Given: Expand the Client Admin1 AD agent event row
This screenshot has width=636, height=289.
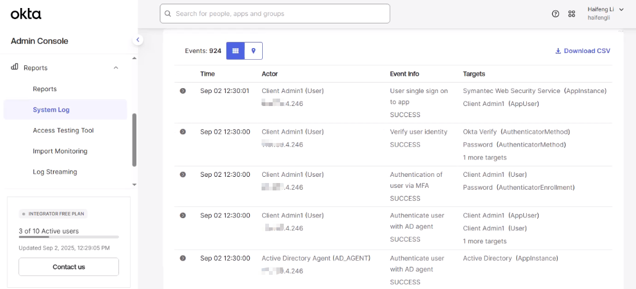Looking at the screenshot, I should click(183, 215).
